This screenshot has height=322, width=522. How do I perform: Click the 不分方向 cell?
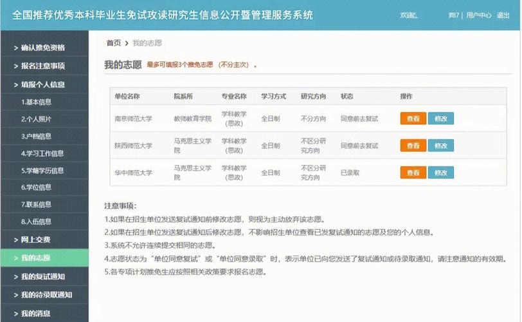click(313, 118)
